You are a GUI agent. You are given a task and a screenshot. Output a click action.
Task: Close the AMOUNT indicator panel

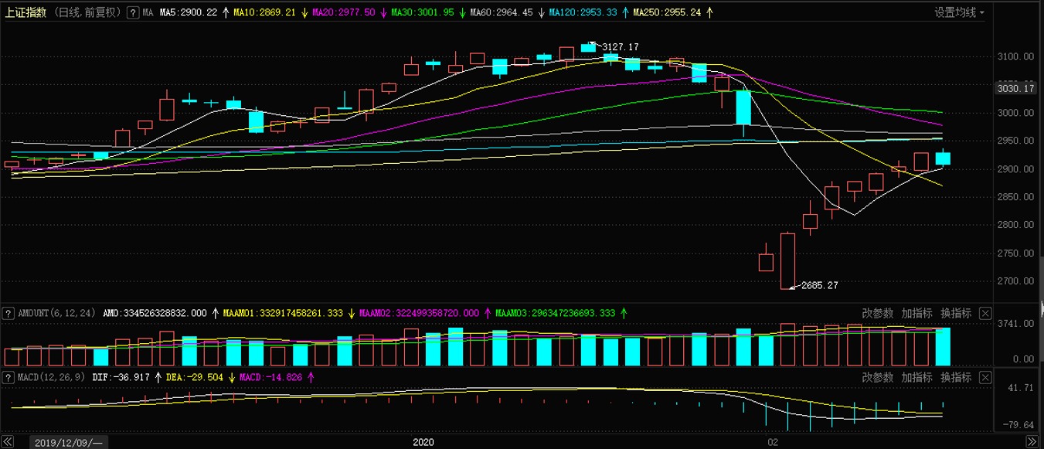pyautogui.click(x=984, y=313)
